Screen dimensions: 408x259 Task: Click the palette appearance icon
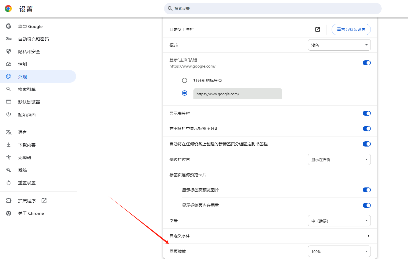(9, 77)
